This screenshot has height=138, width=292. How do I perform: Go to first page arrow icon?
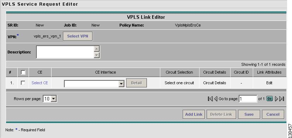(x=210, y=99)
